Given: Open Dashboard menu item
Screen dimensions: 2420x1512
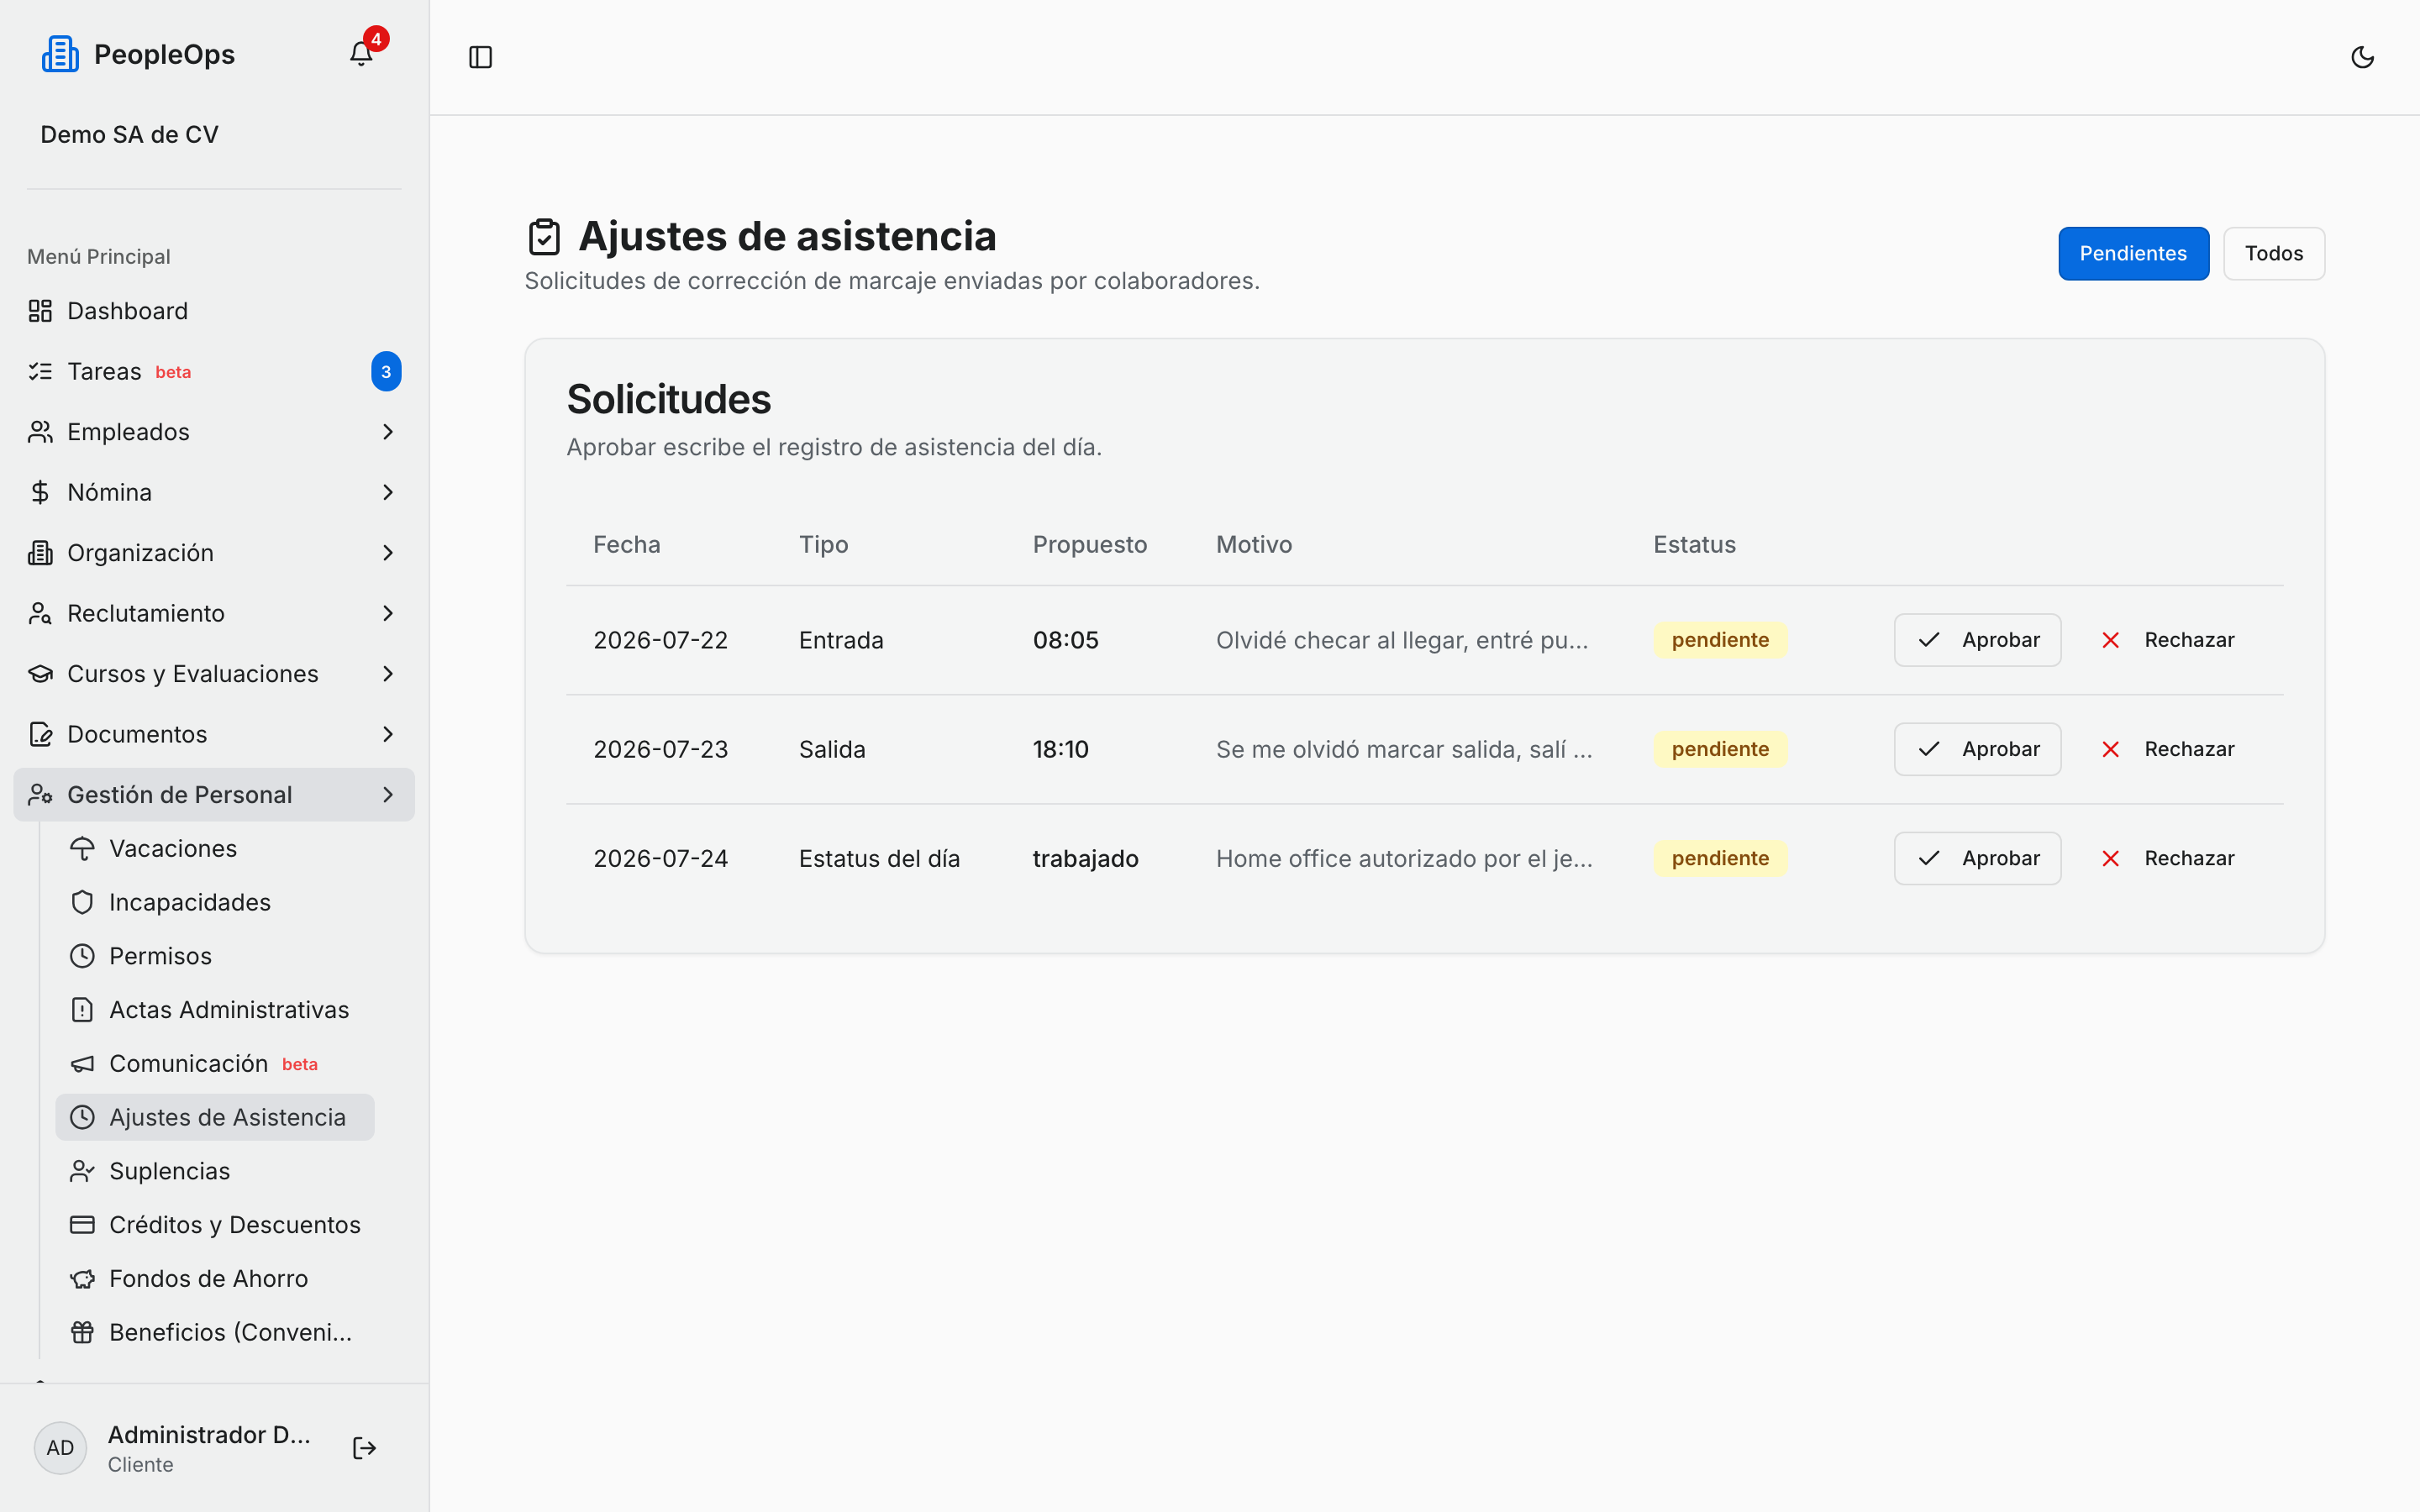Looking at the screenshot, I should pos(214,311).
